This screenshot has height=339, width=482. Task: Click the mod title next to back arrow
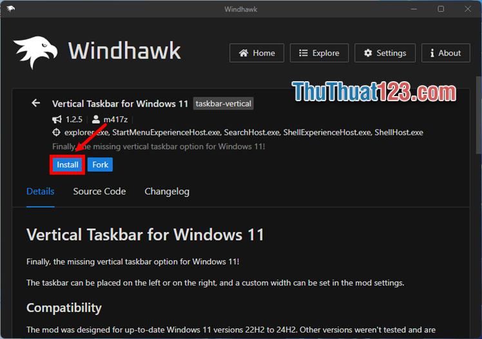[120, 103]
